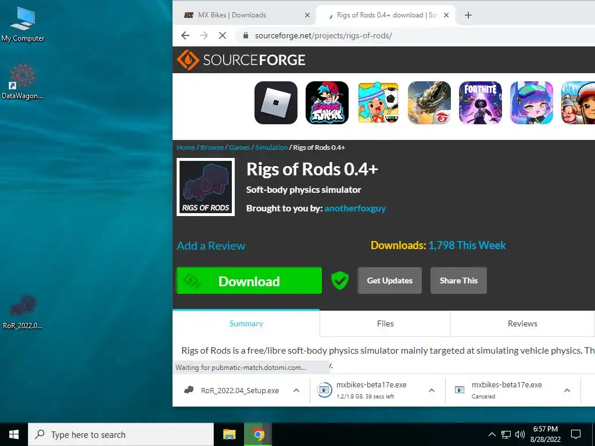
Task: Click the Browse breadcrumb link
Action: [x=212, y=148]
